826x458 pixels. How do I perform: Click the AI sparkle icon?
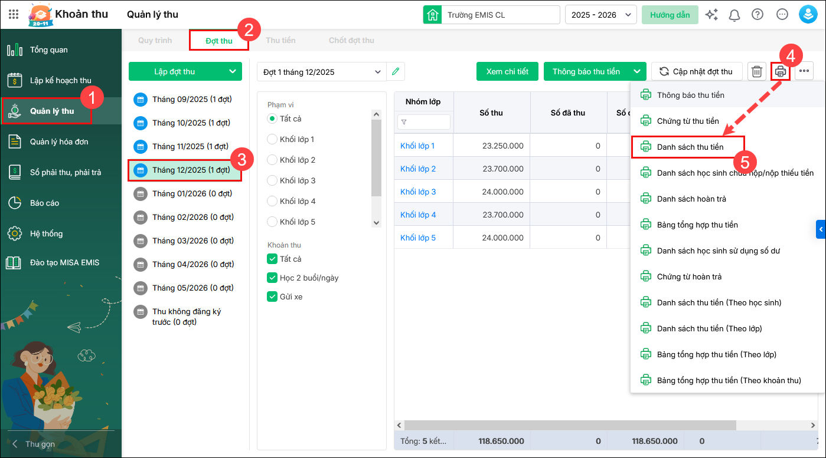coord(711,15)
